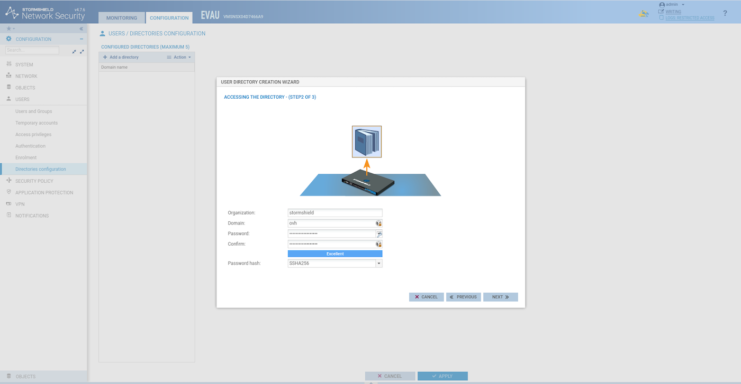Click the Organization input field
The width and height of the screenshot is (741, 384).
tap(335, 213)
